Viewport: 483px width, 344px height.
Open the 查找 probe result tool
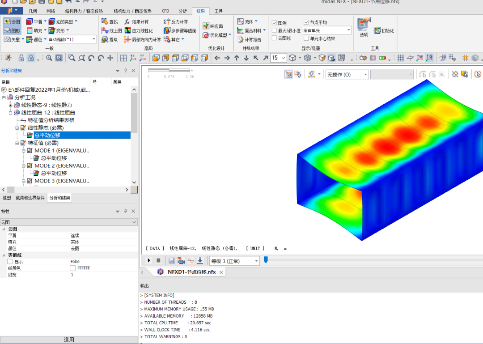(110, 21)
